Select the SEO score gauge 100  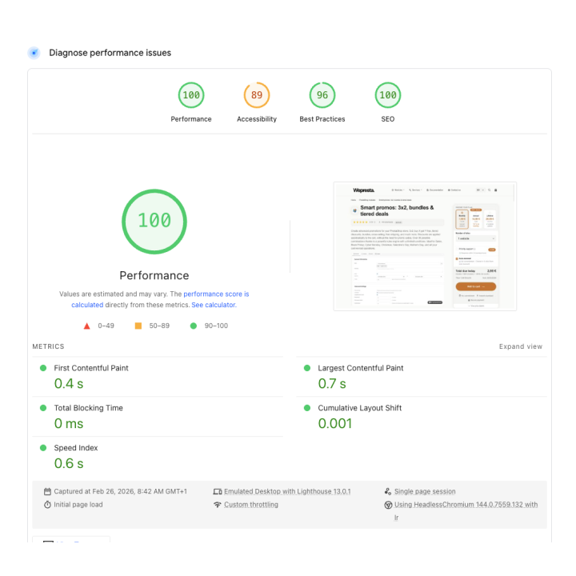(388, 95)
